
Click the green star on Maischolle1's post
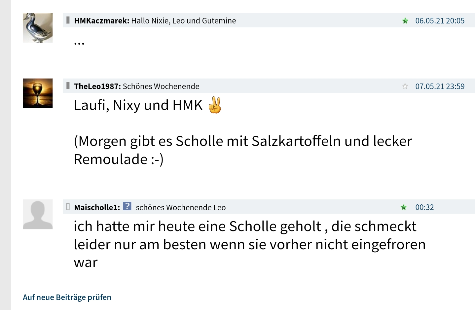coord(404,207)
